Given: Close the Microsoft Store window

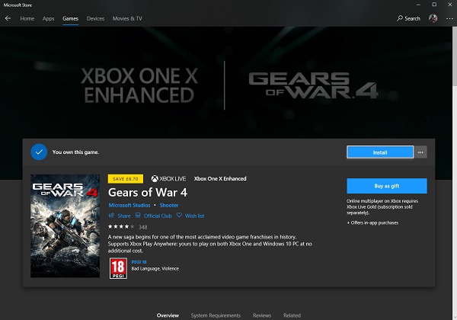Looking at the screenshot, I should coord(450,5).
